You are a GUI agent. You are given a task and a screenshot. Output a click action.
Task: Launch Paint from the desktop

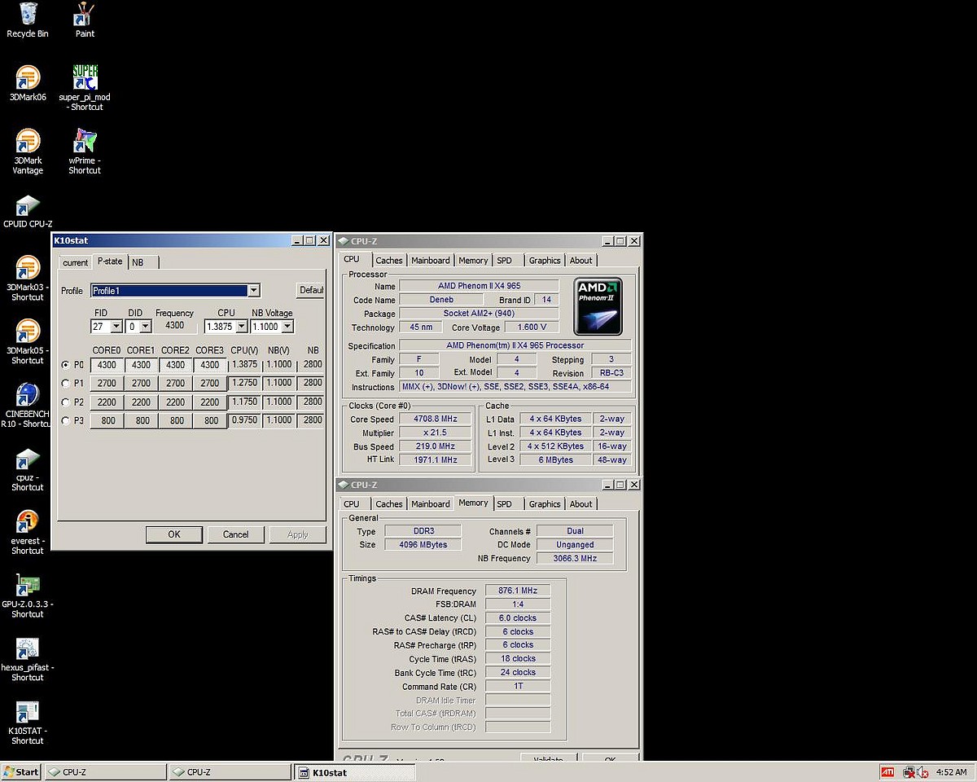click(x=85, y=20)
